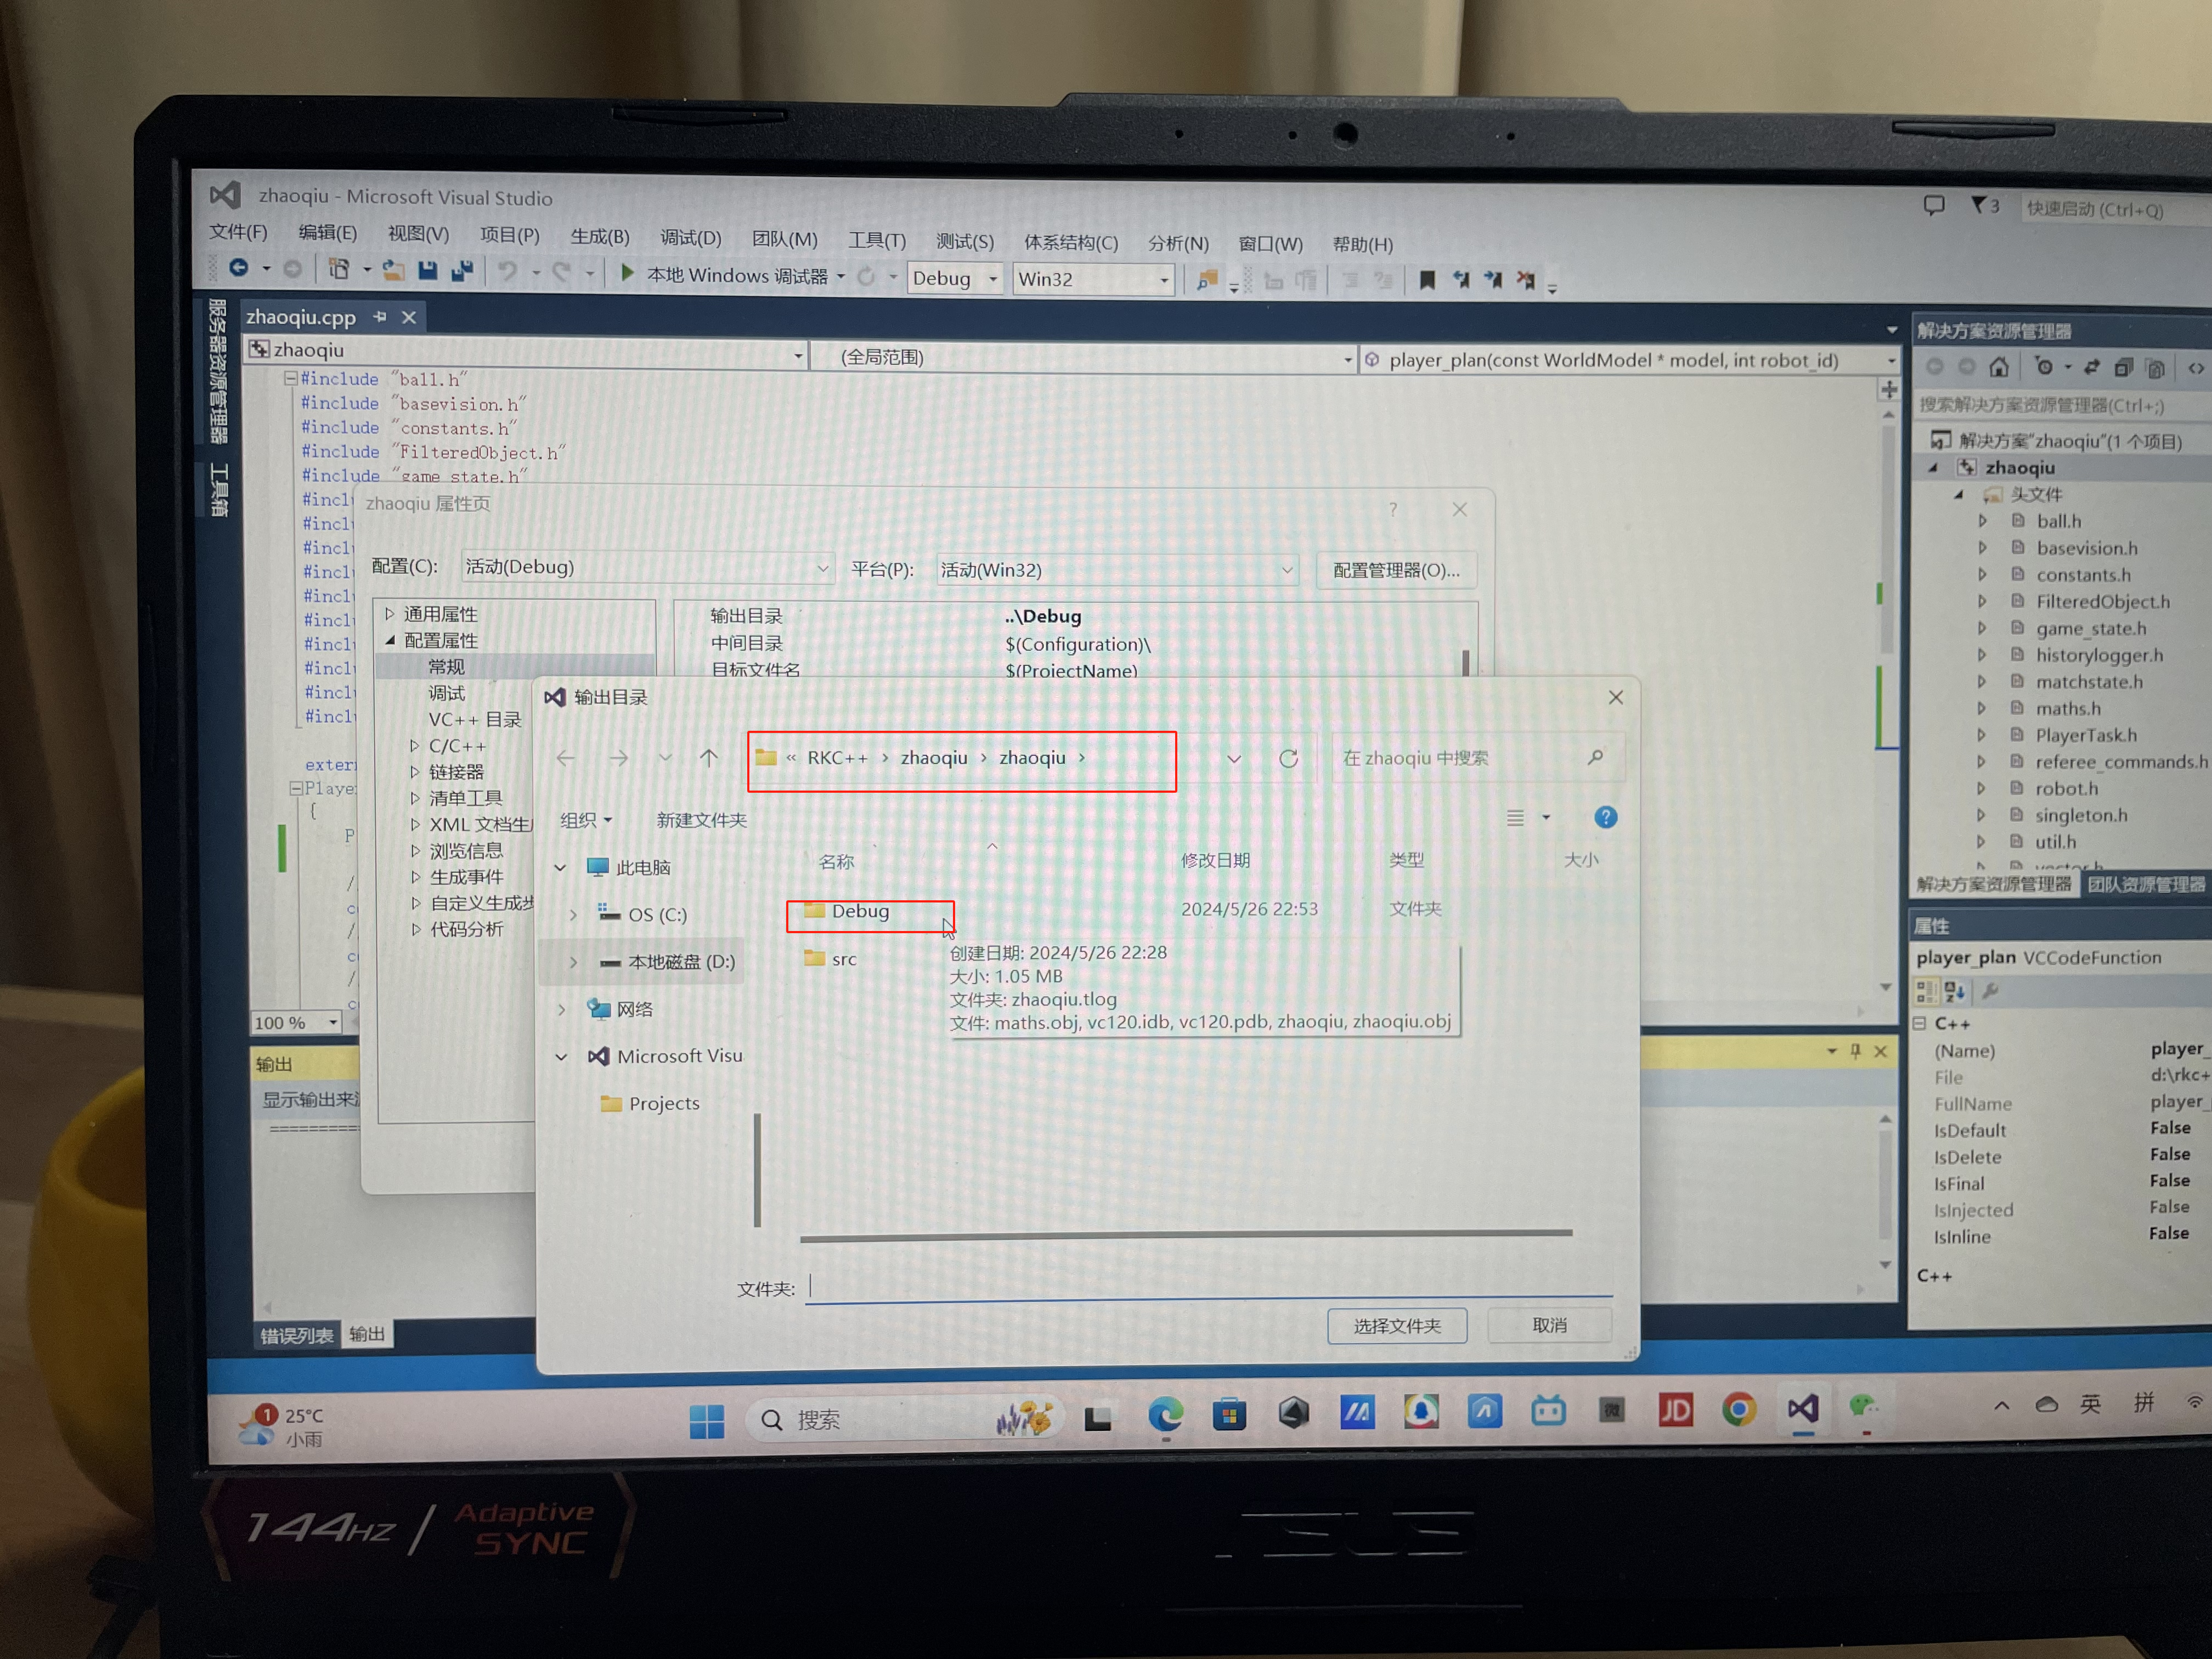The height and width of the screenshot is (1659, 2212).
Task: Open the 生成(B) menu
Action: (x=599, y=236)
